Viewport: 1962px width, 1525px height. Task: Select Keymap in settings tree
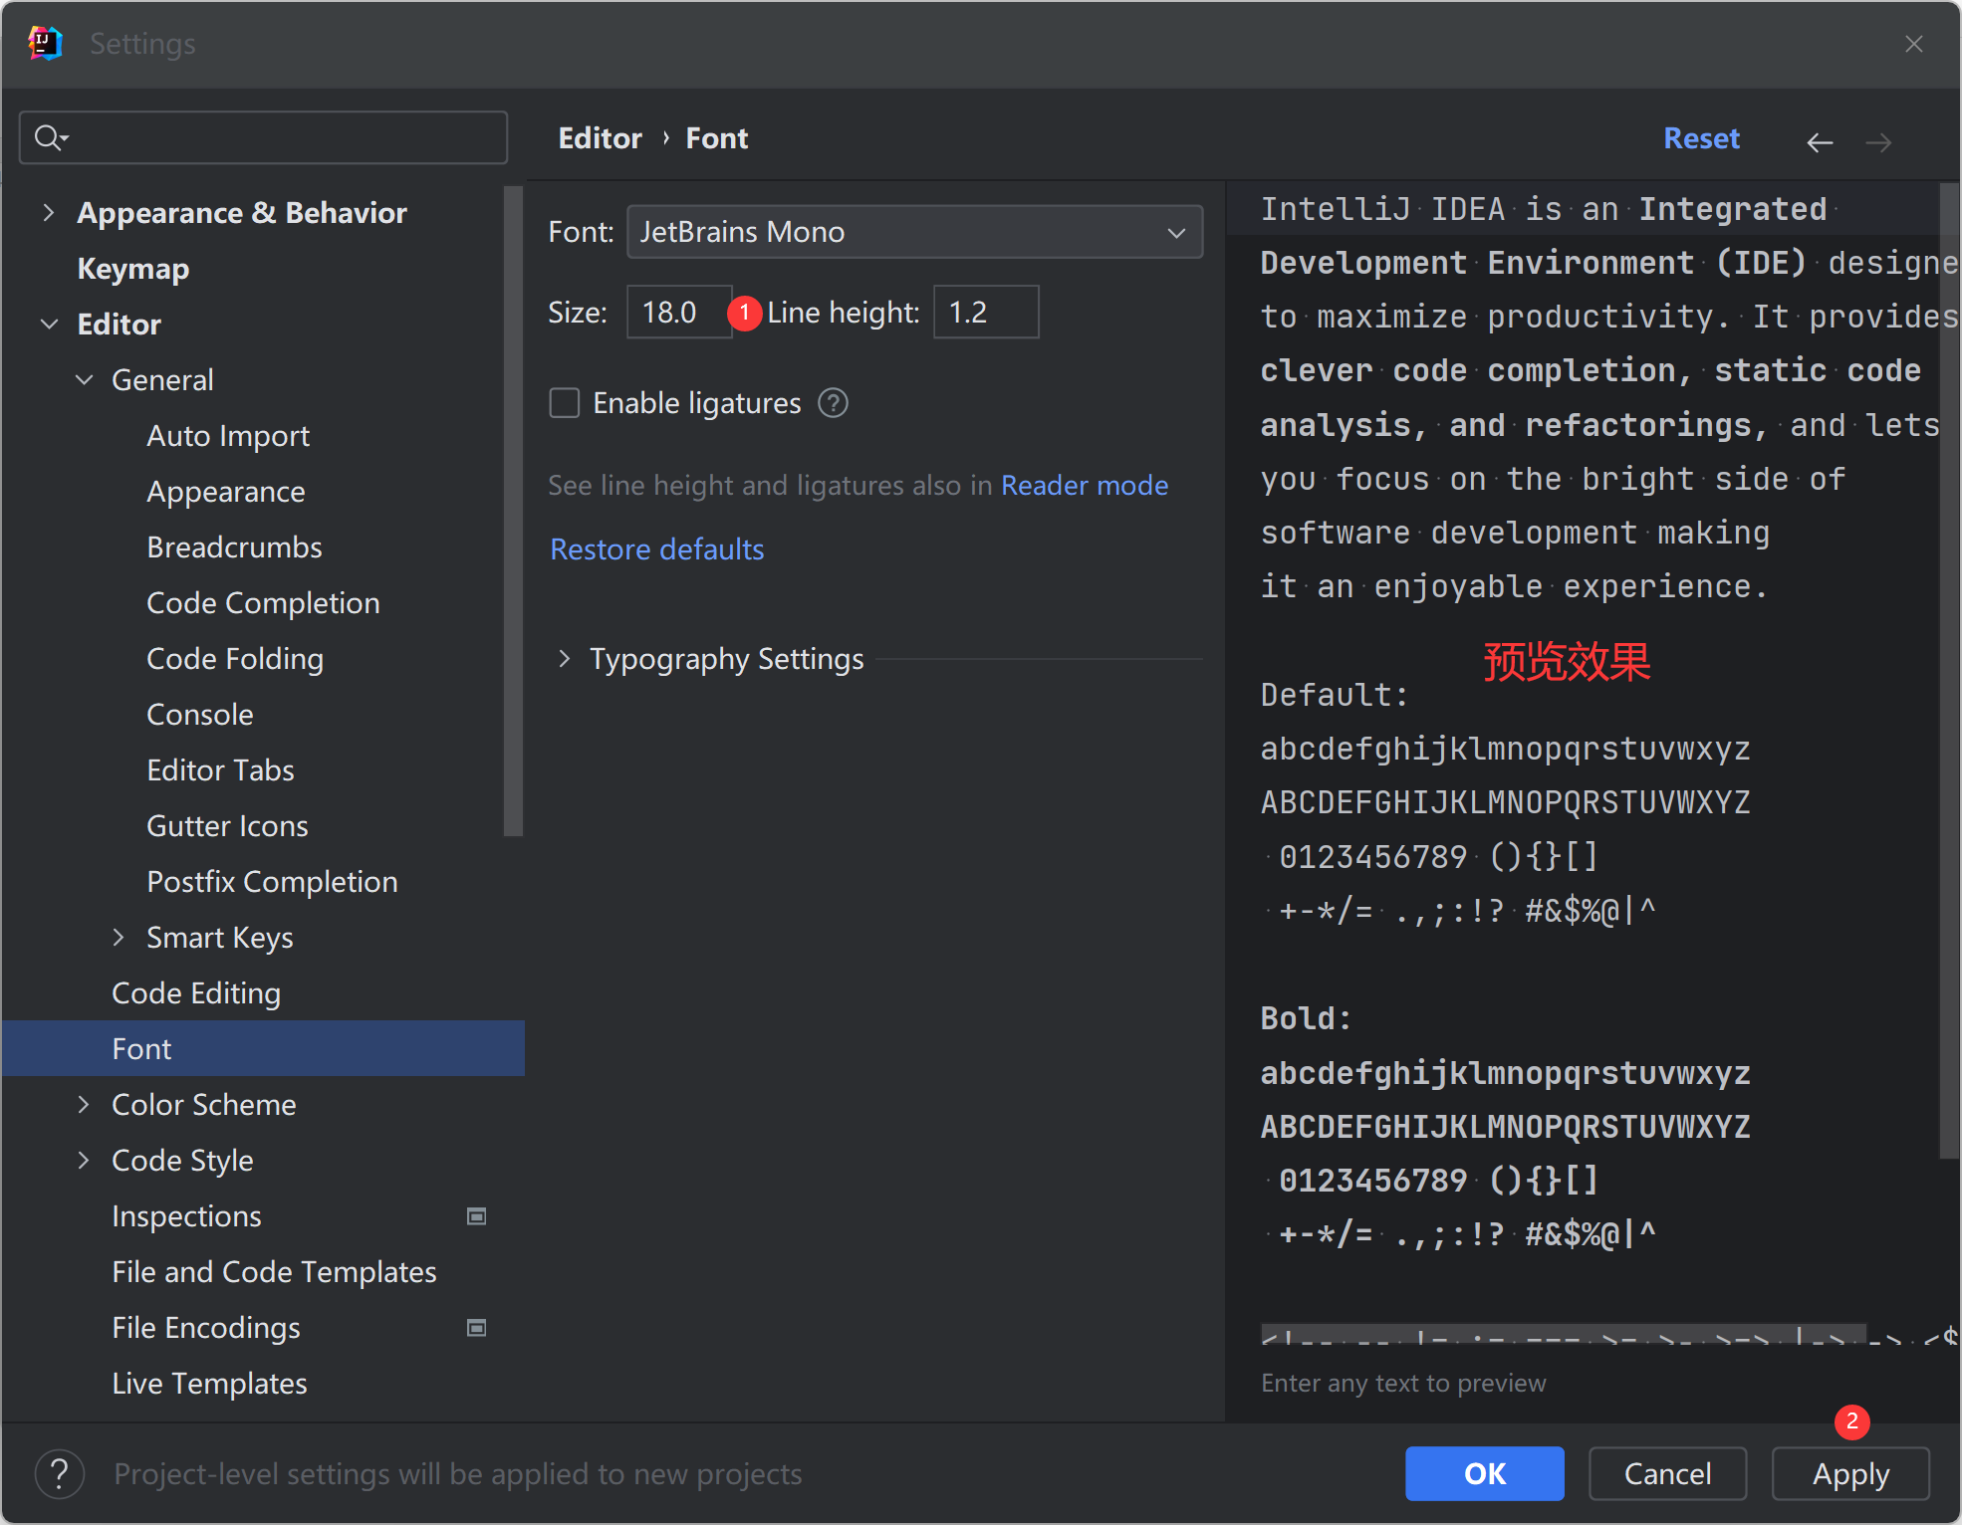click(133, 269)
